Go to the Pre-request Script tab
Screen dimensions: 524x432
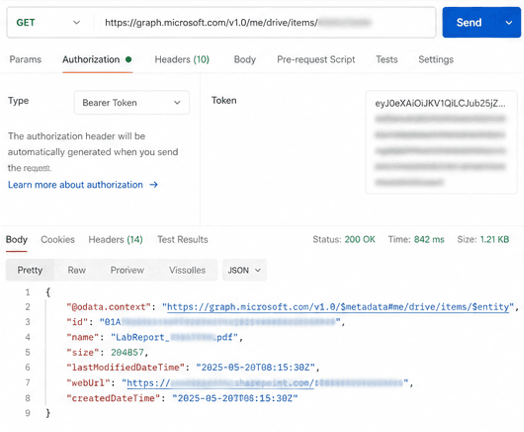click(x=316, y=59)
